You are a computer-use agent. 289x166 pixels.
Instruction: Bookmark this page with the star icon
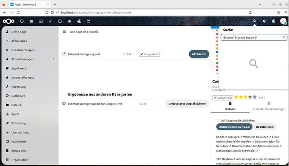coord(250,13)
